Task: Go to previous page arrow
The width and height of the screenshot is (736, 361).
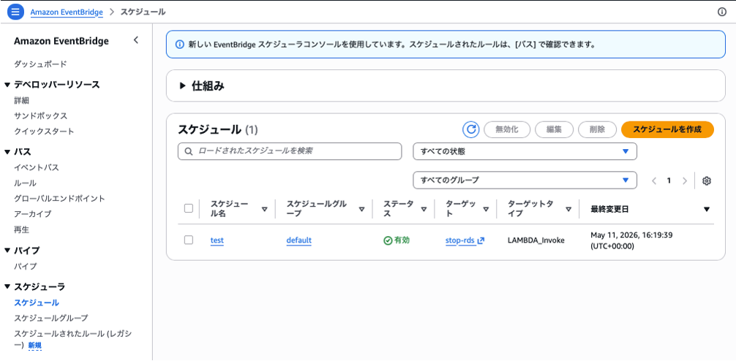Action: [654, 180]
